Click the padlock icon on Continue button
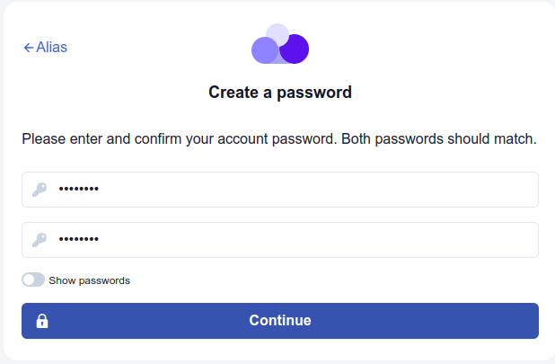Screen dimensions: 555x364 click(42, 321)
